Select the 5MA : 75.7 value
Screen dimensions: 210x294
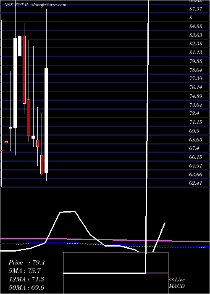pos(24,271)
